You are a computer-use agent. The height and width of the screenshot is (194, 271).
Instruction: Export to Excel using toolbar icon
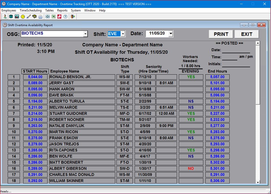(54, 17)
